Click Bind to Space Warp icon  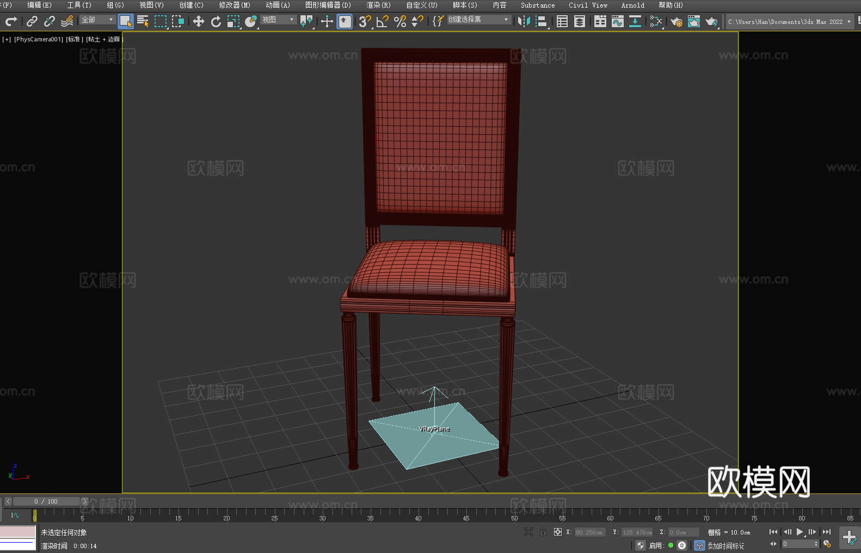point(67,21)
